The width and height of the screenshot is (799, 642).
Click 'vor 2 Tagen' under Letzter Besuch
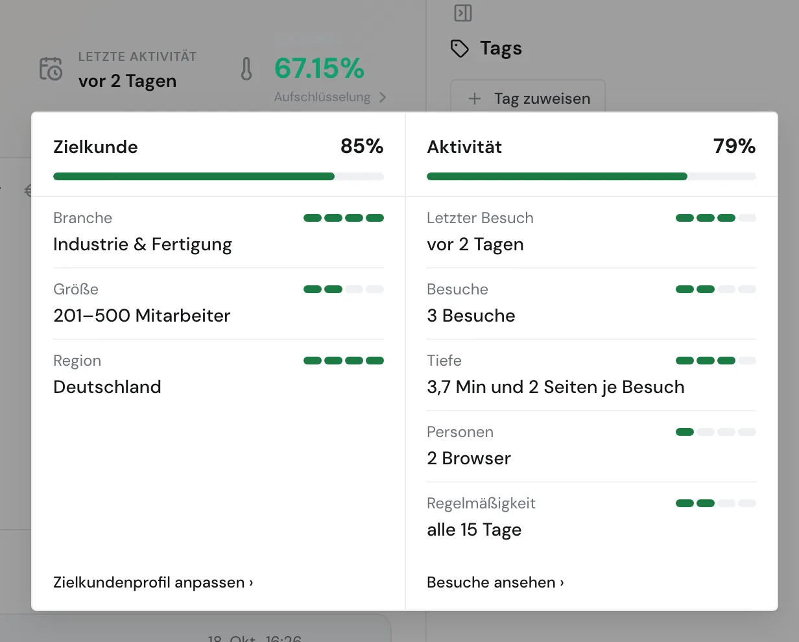(475, 244)
